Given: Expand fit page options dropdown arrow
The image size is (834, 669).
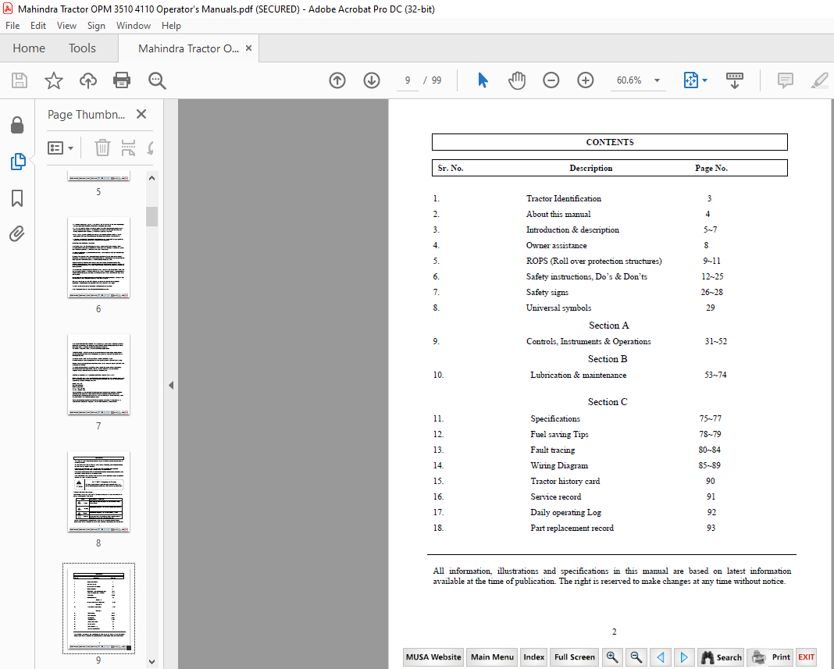Looking at the screenshot, I should 704,80.
